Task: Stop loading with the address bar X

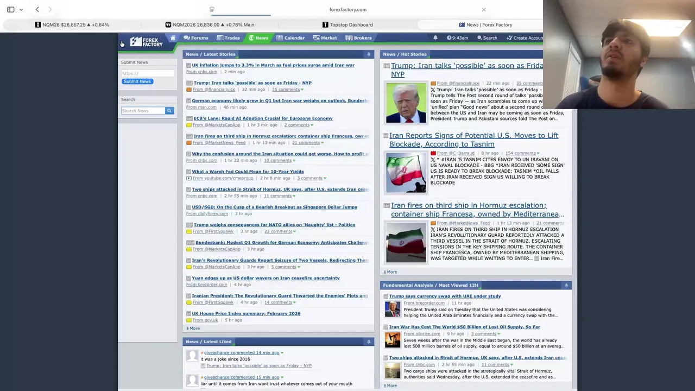Action: [x=484, y=9]
